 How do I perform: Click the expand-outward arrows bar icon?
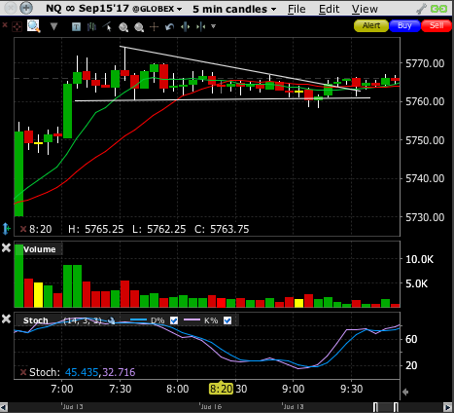[185, 26]
